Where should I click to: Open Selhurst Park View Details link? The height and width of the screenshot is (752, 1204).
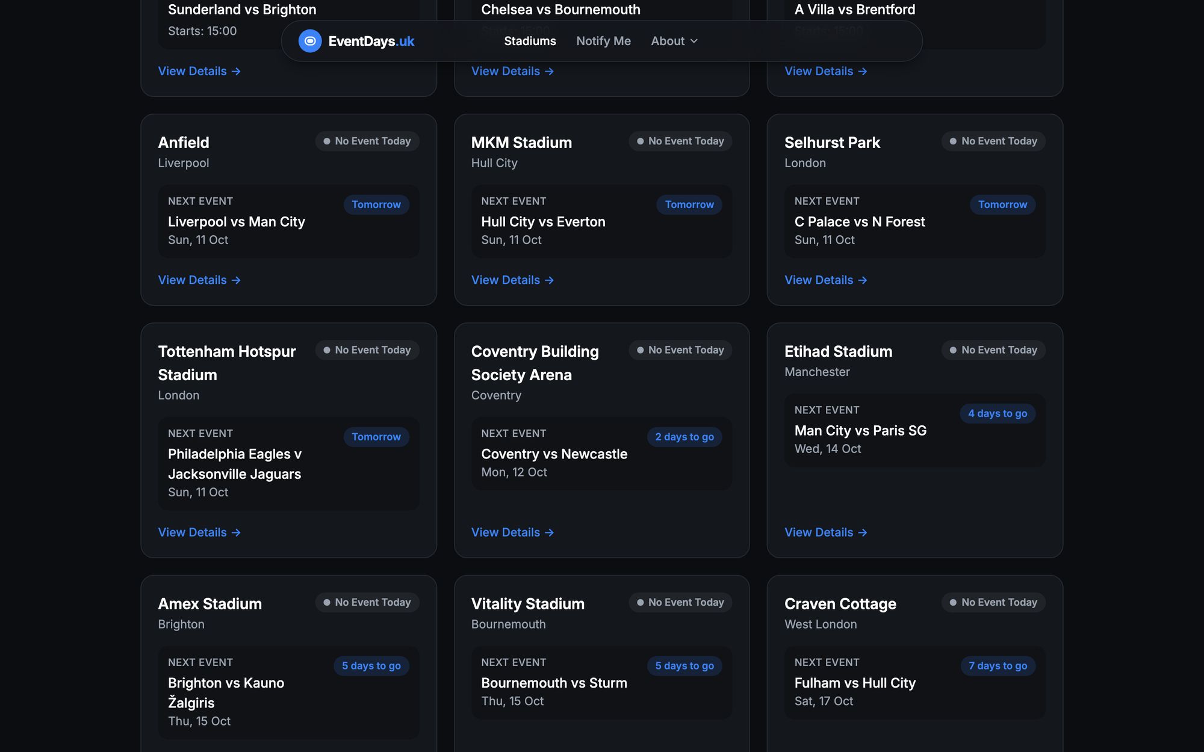click(826, 280)
